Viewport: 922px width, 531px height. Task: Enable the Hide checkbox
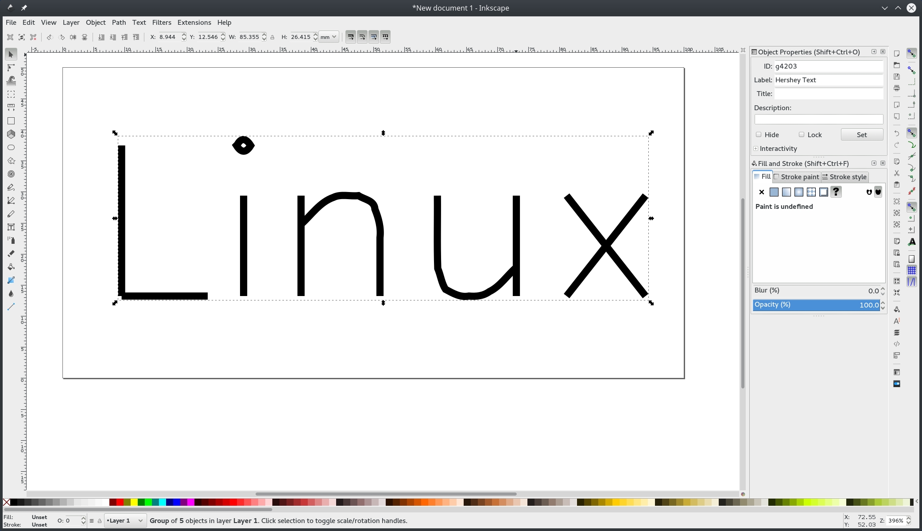759,135
